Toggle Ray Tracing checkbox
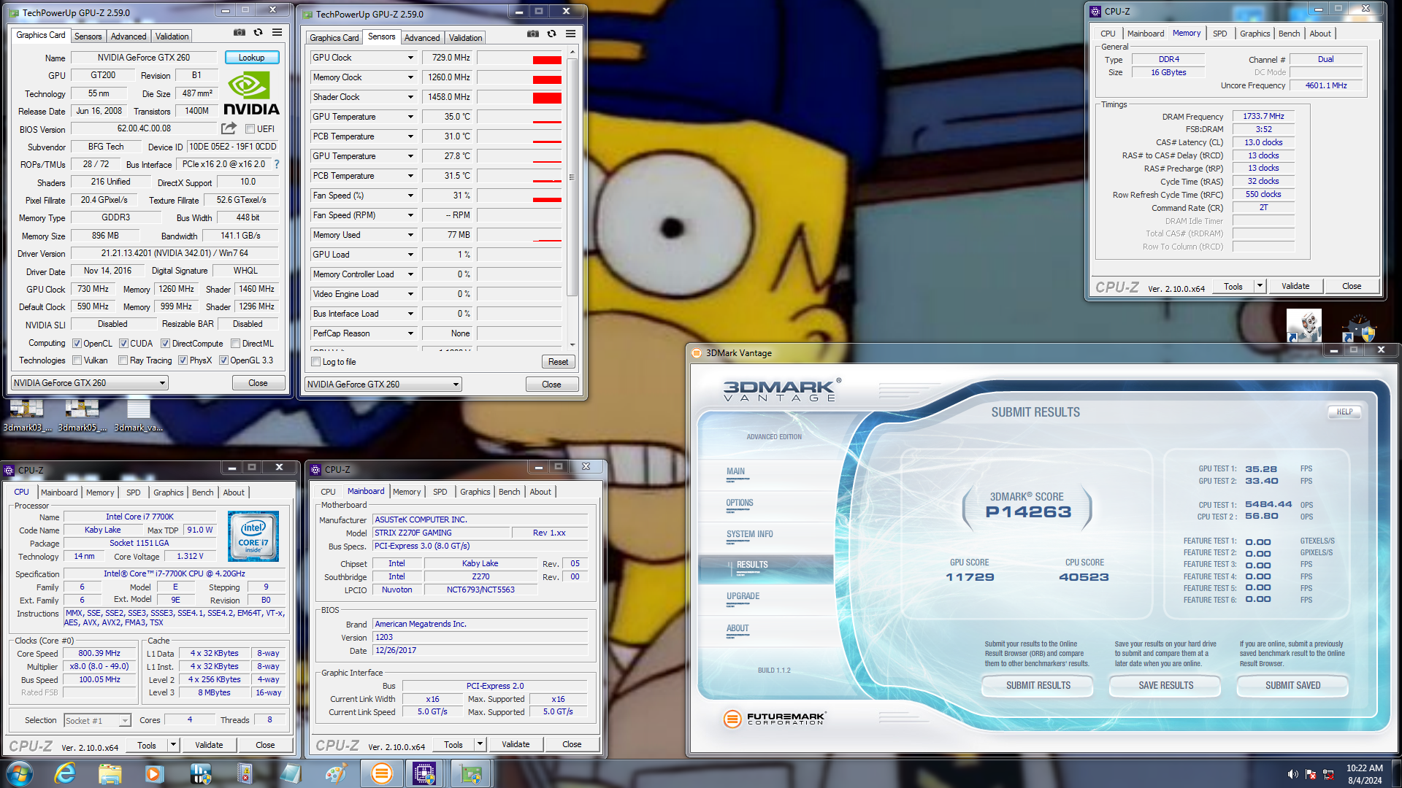This screenshot has height=788, width=1402. pyautogui.click(x=123, y=360)
